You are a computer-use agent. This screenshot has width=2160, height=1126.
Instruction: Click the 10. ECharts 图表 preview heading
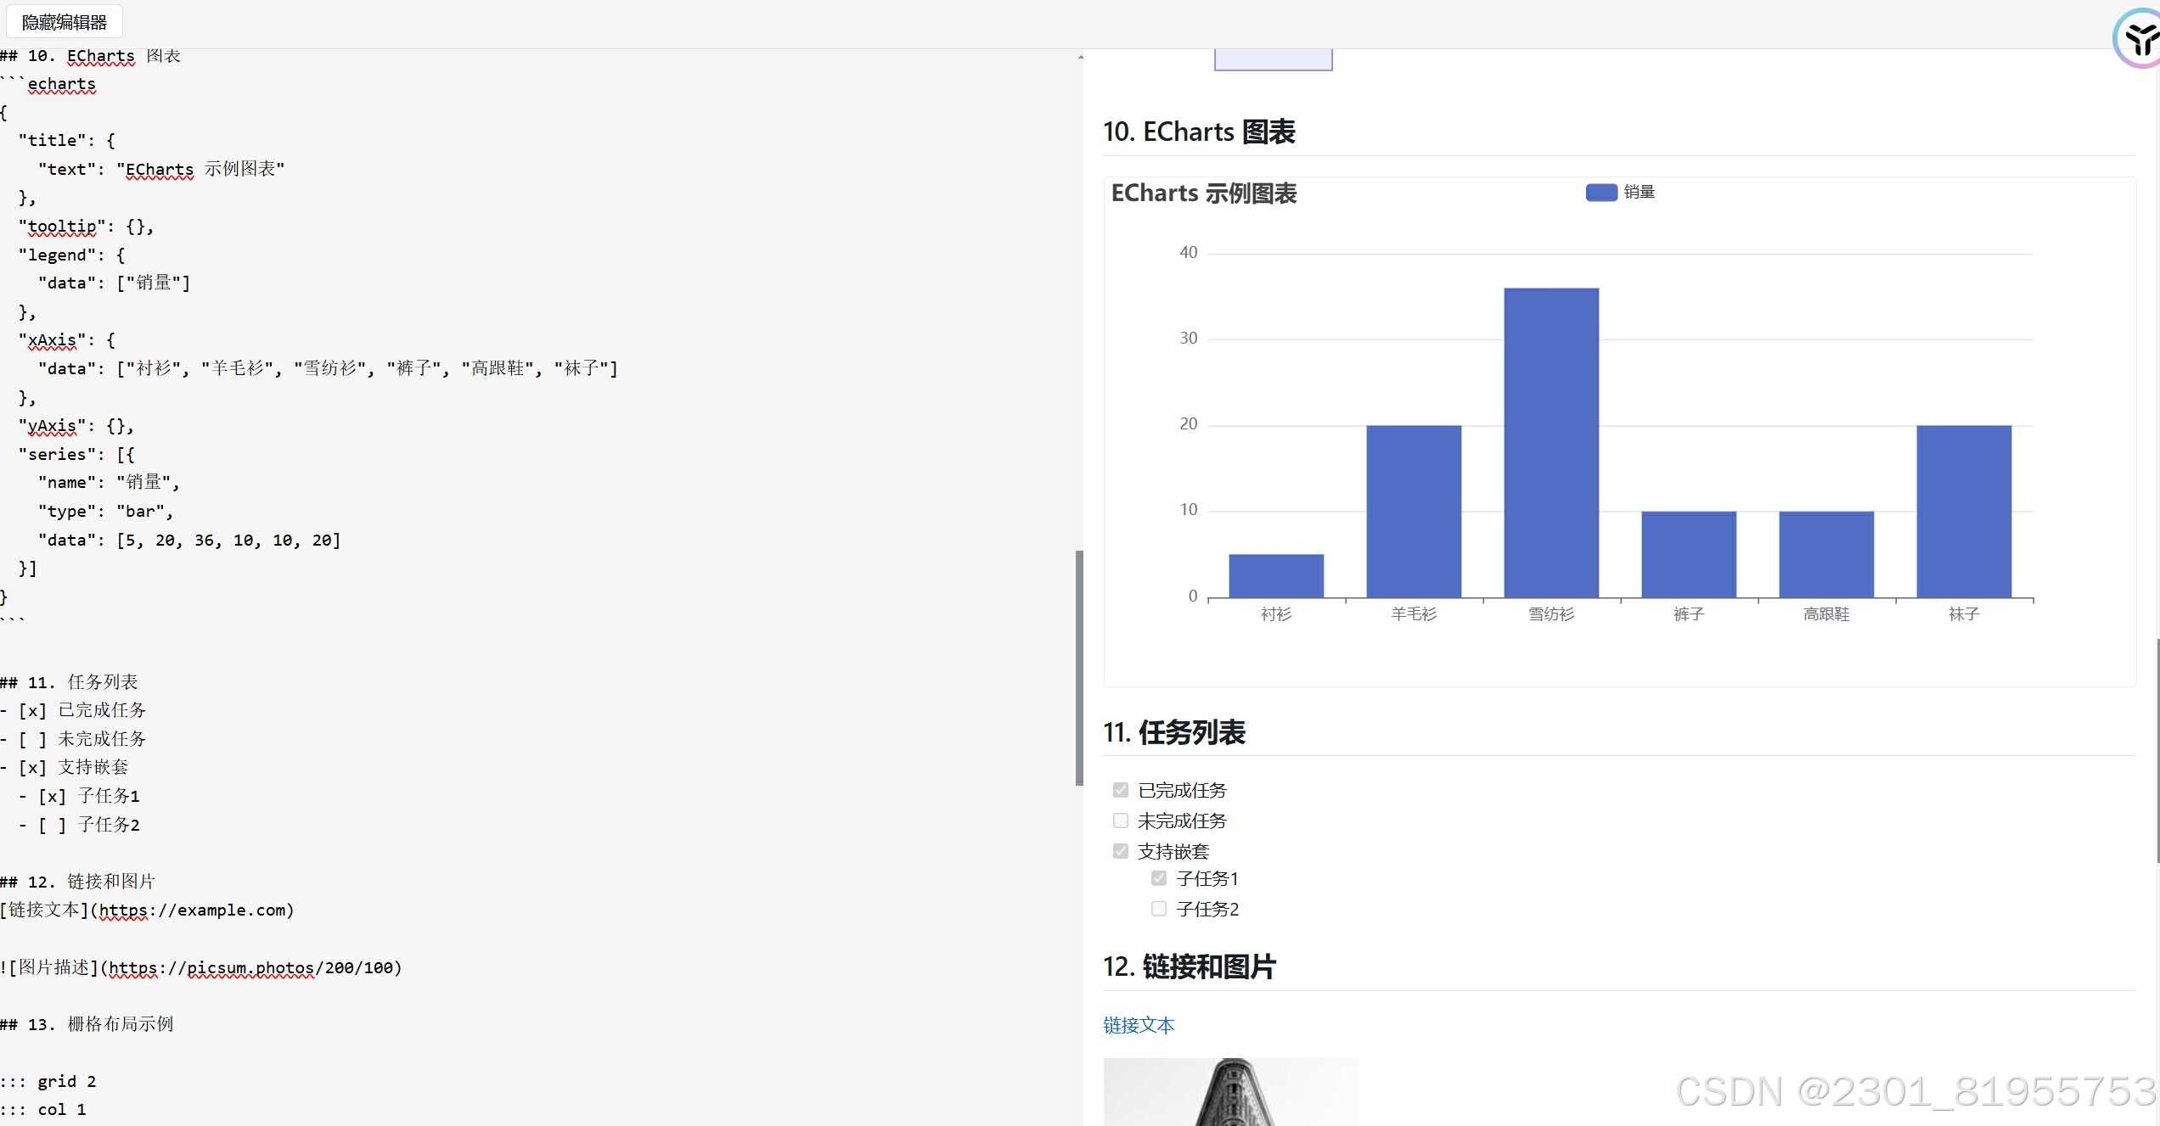(1199, 132)
